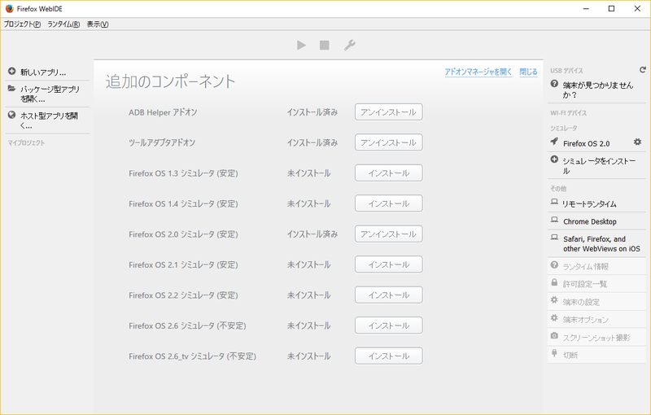The image size is (651, 415).
Task: Uninstall the ツールアダプタアドオン
Action: [x=389, y=142]
